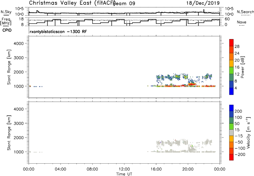This screenshot has width=254, height=176.
Task: Click the '-200' value on Velocity colorbar
Action: coord(240,154)
